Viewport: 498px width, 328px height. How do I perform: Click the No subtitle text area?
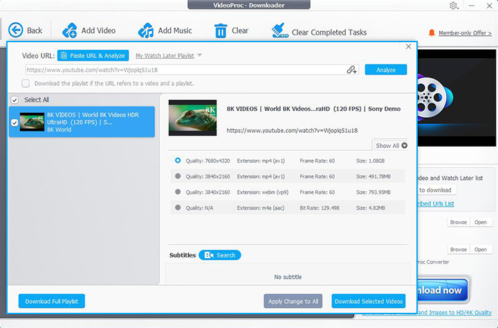[288, 277]
